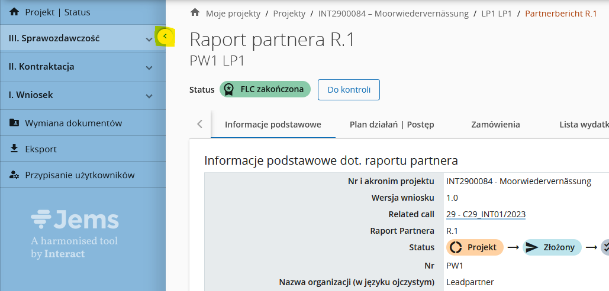609x291 pixels.
Task: Click the Wymiana dokumentów folder icon
Action: [x=14, y=123]
